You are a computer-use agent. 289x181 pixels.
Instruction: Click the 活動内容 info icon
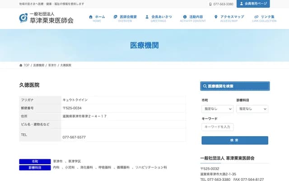click(x=185, y=17)
